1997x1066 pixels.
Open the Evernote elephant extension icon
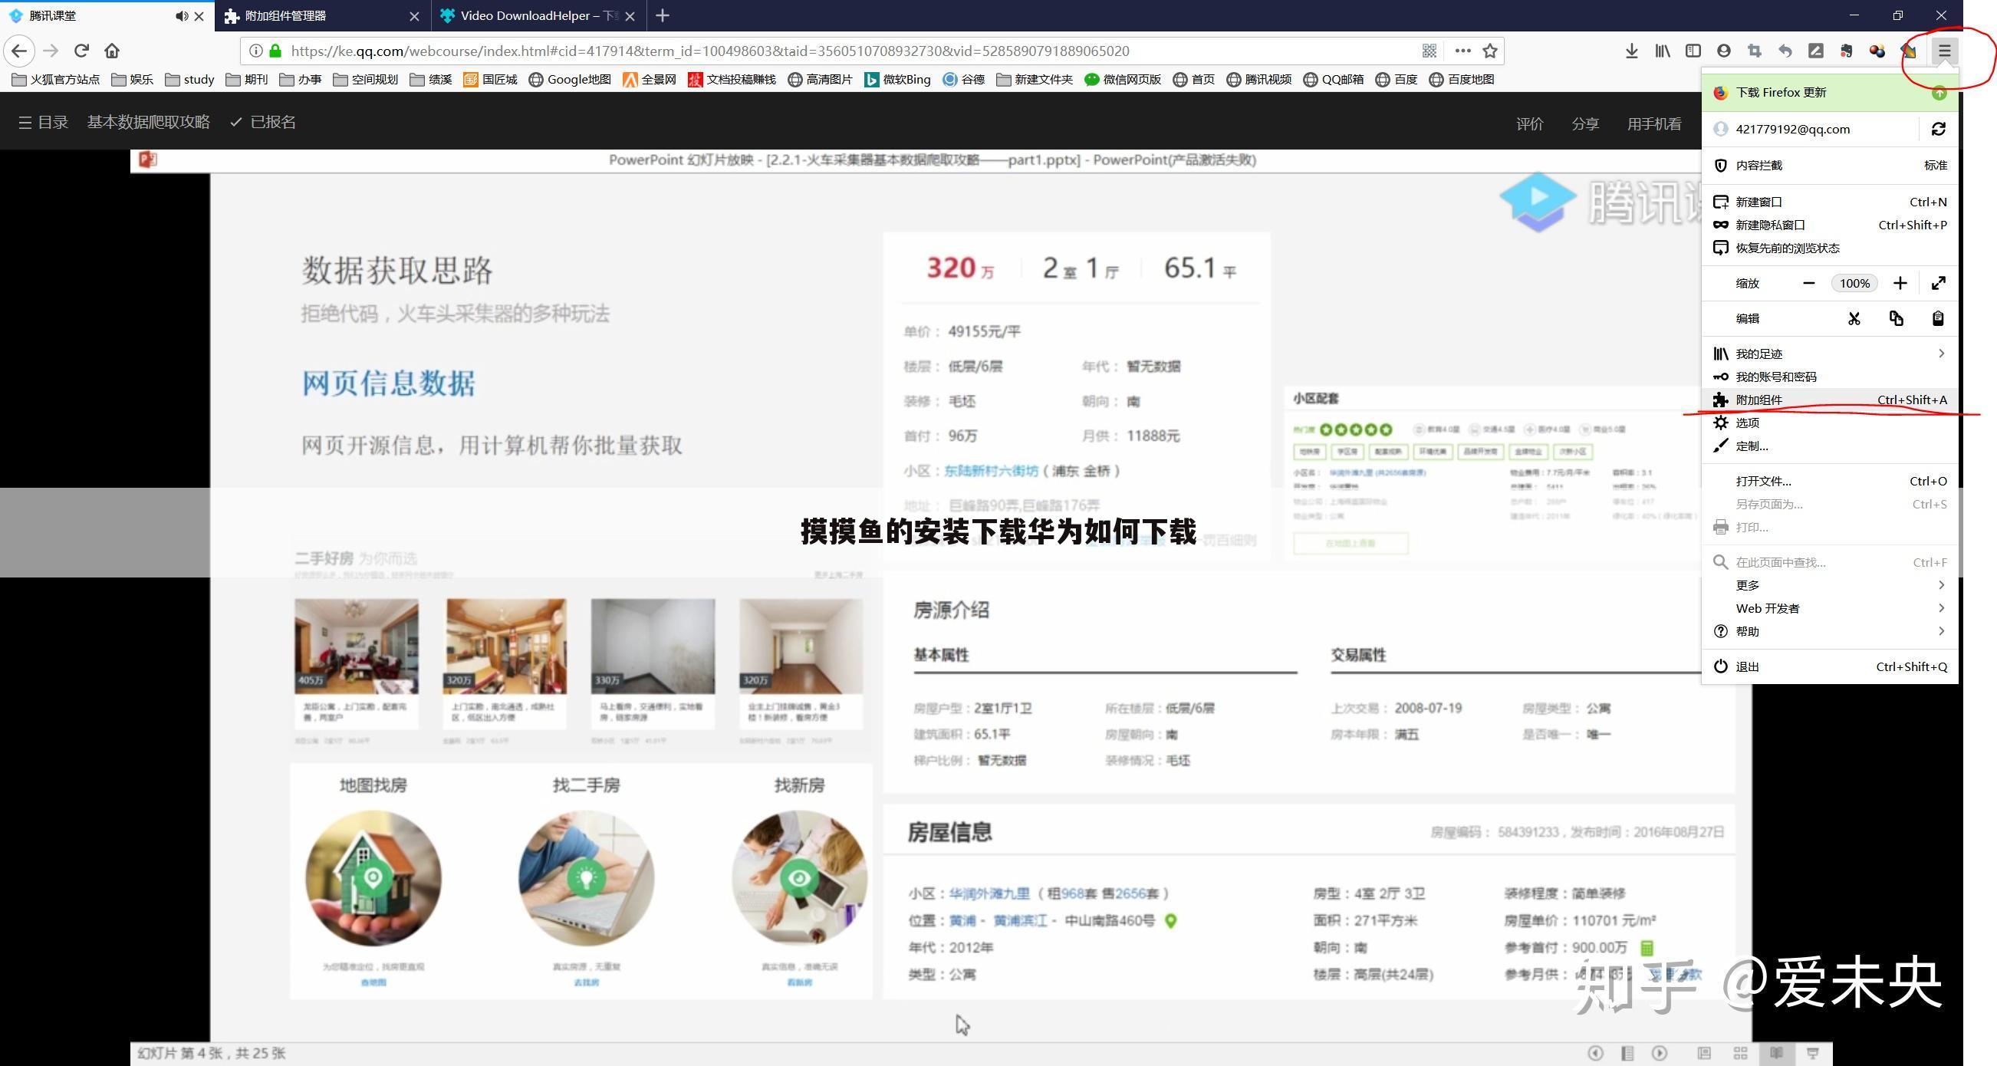(1847, 51)
